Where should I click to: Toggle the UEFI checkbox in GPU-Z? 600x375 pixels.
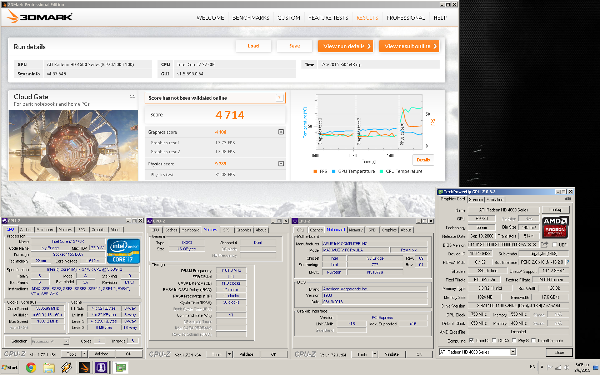555,245
